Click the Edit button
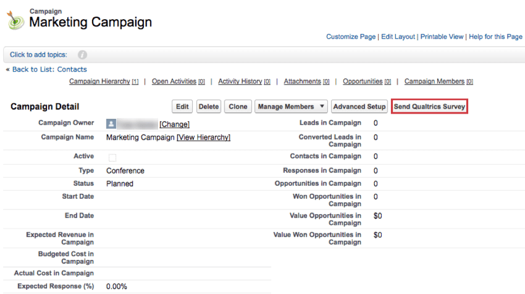 182,107
